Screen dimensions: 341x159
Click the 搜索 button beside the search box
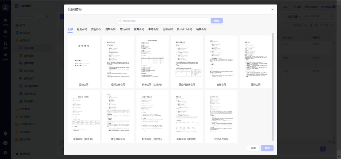click(217, 21)
